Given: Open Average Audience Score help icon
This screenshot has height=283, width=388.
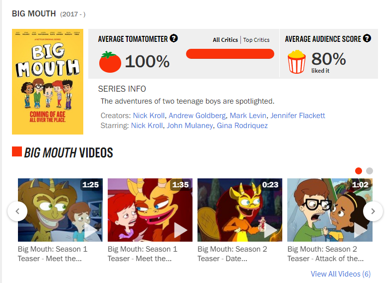Looking at the screenshot, I should (x=367, y=38).
